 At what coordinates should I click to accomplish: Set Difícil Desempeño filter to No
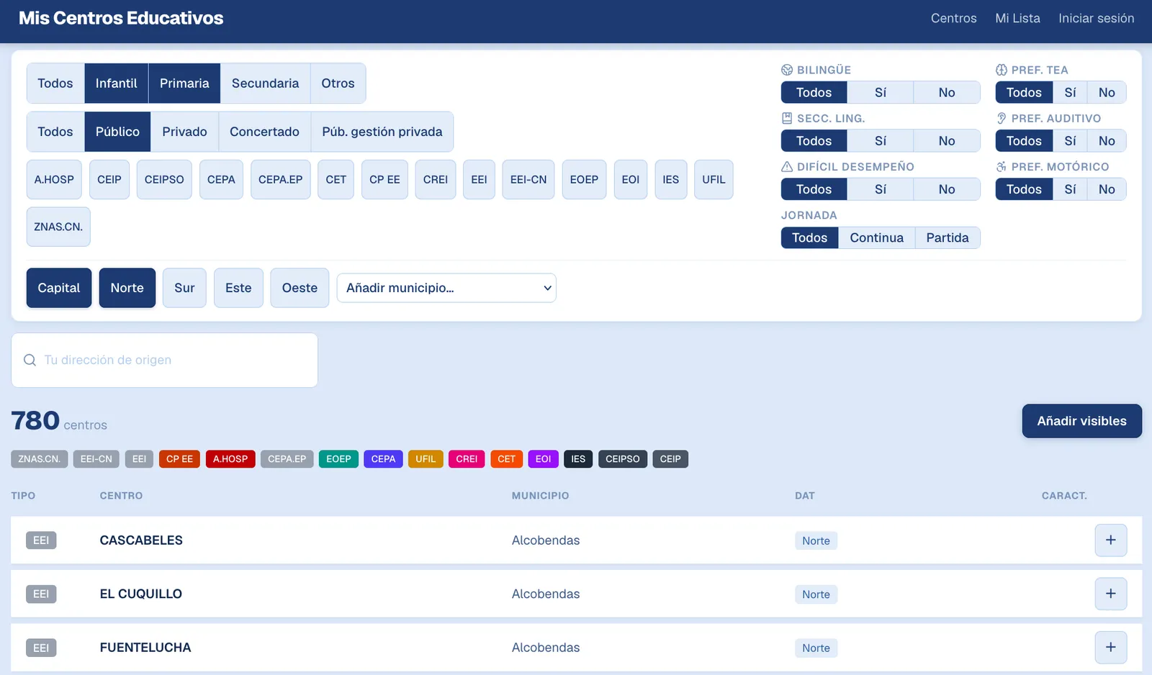point(947,189)
